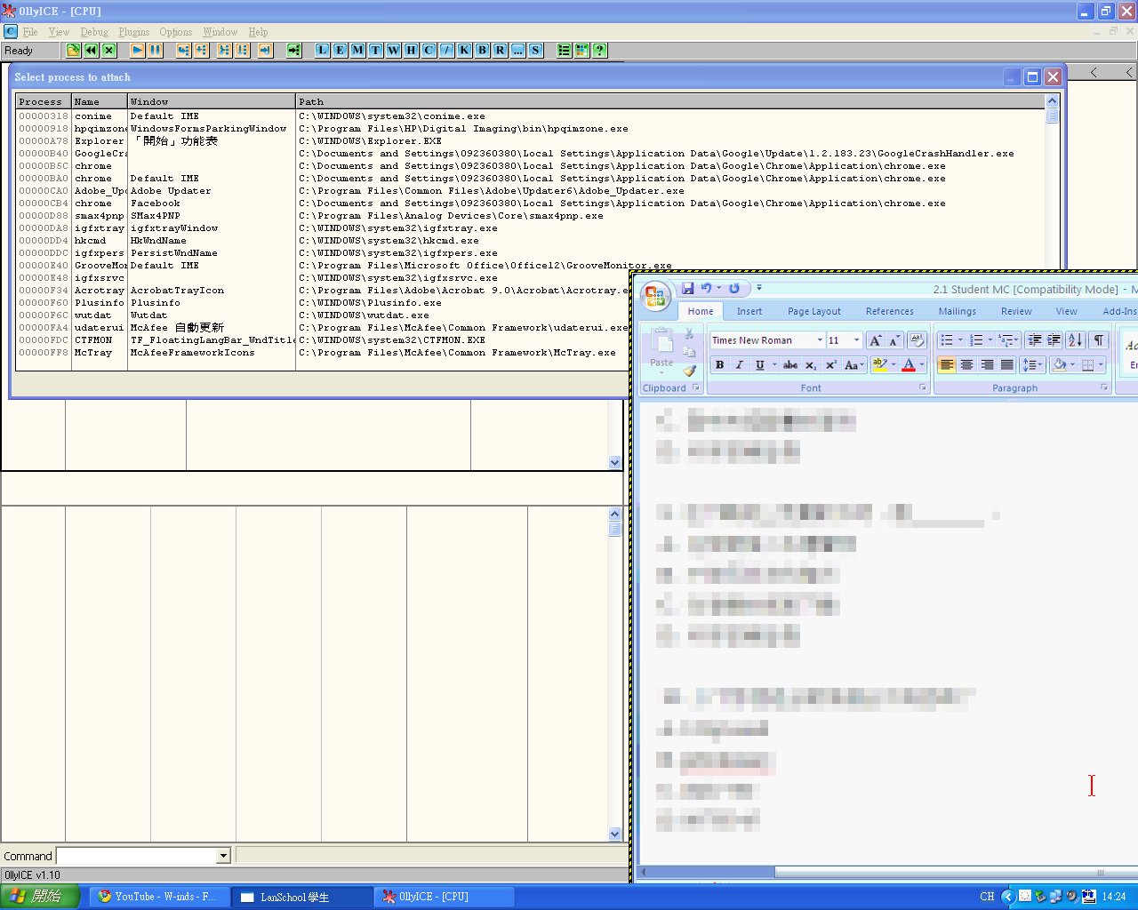Click the Execute till return icon
The image size is (1138, 910).
[266, 51]
